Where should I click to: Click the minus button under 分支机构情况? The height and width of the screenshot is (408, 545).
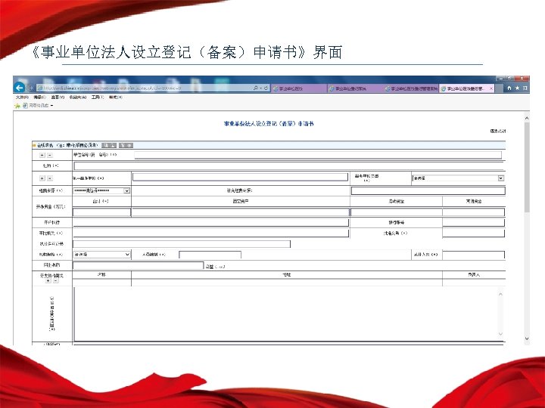pyautogui.click(x=55, y=280)
